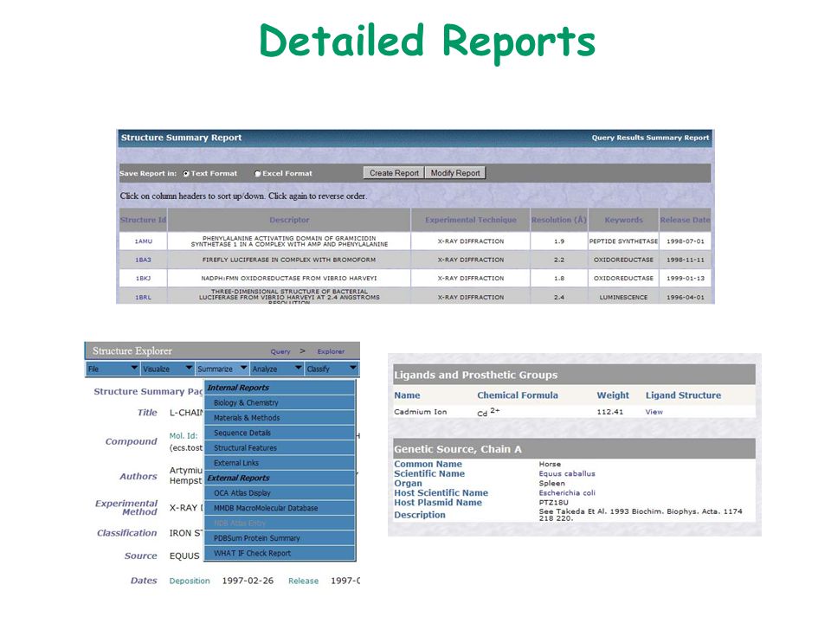The width and height of the screenshot is (831, 623).
Task: Choose Biology & Chemistry report
Action: point(280,403)
